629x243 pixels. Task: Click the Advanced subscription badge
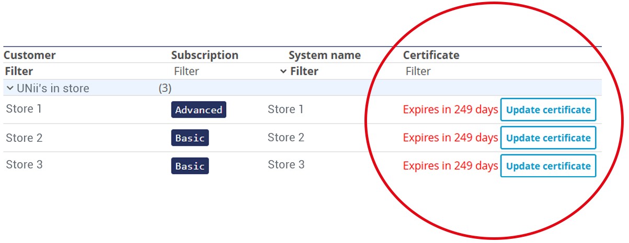click(199, 110)
